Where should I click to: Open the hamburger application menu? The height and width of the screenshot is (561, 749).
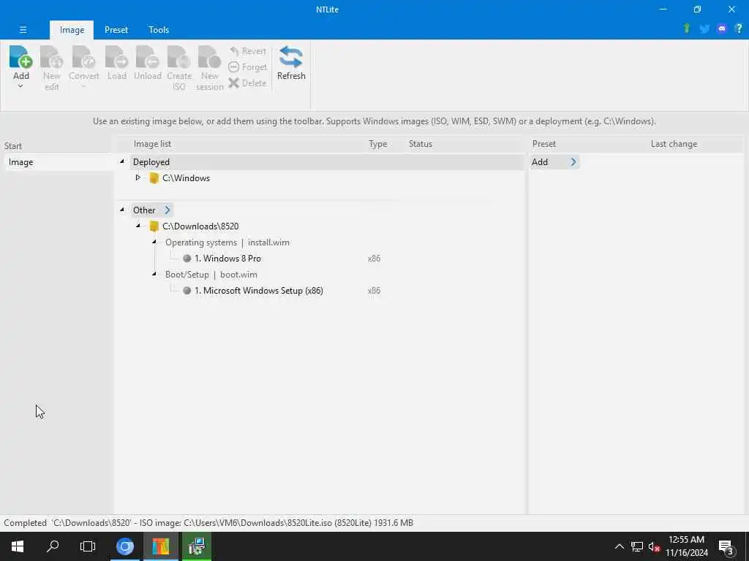tap(23, 29)
